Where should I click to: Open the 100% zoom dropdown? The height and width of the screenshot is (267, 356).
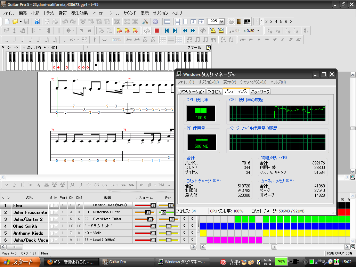[x=221, y=22]
